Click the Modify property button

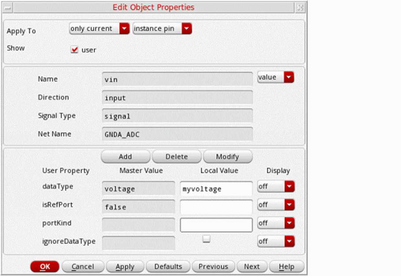pyautogui.click(x=228, y=157)
